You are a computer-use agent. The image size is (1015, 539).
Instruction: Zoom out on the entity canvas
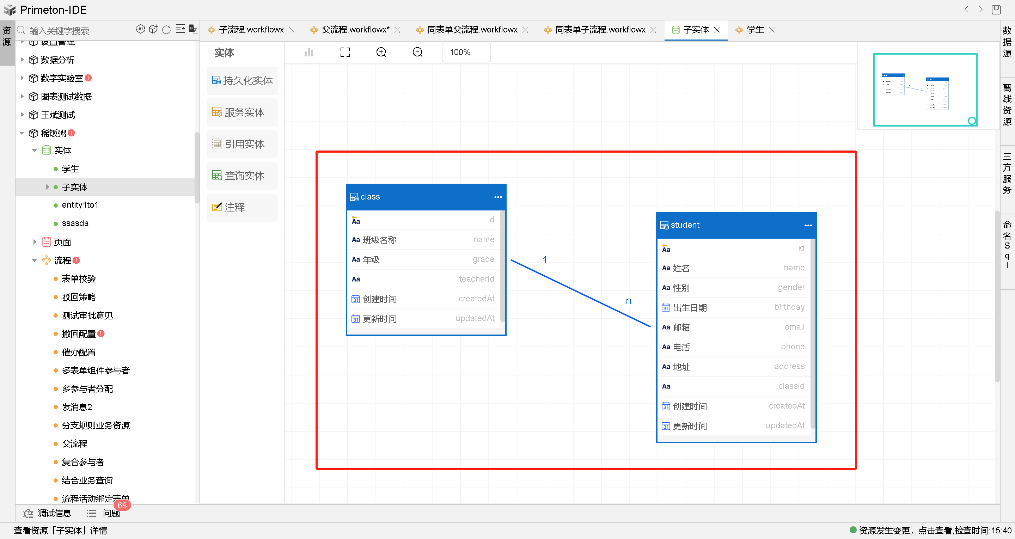coord(417,53)
